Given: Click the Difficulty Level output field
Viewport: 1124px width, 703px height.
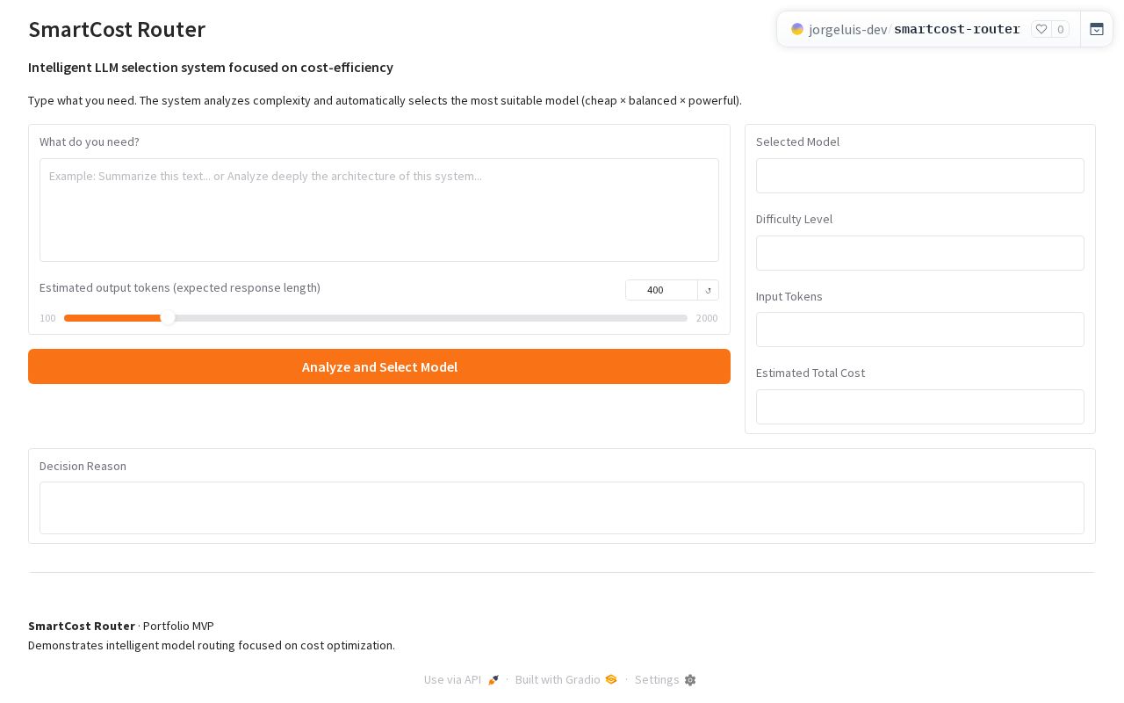Looking at the screenshot, I should tap(920, 253).
